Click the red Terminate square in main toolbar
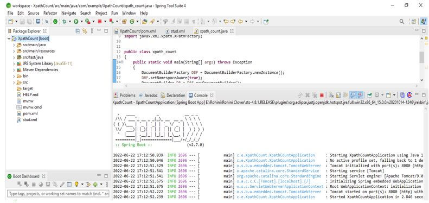 point(100,21)
